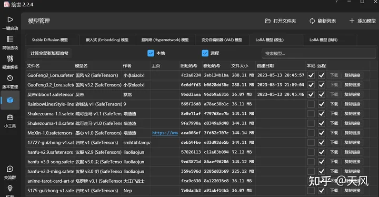Click the 一键启动 play icon
The width and height of the screenshot is (379, 197).
(x=10, y=19)
